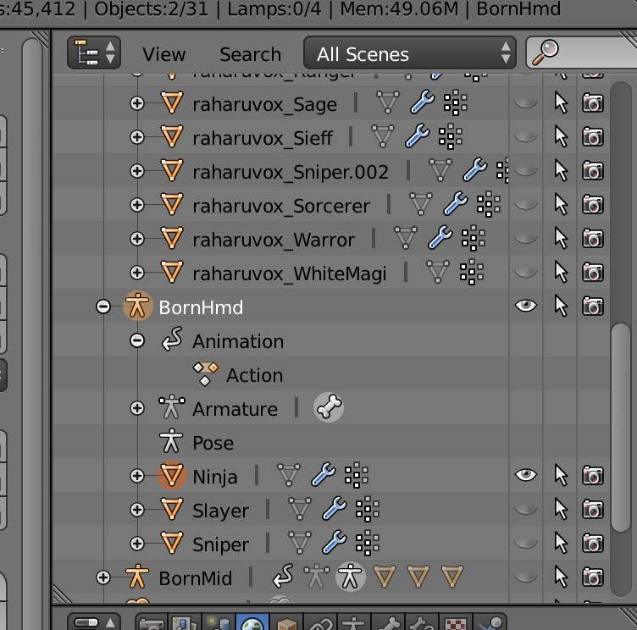Open the Search menu
Viewport: 637px width, 630px height.
click(250, 53)
